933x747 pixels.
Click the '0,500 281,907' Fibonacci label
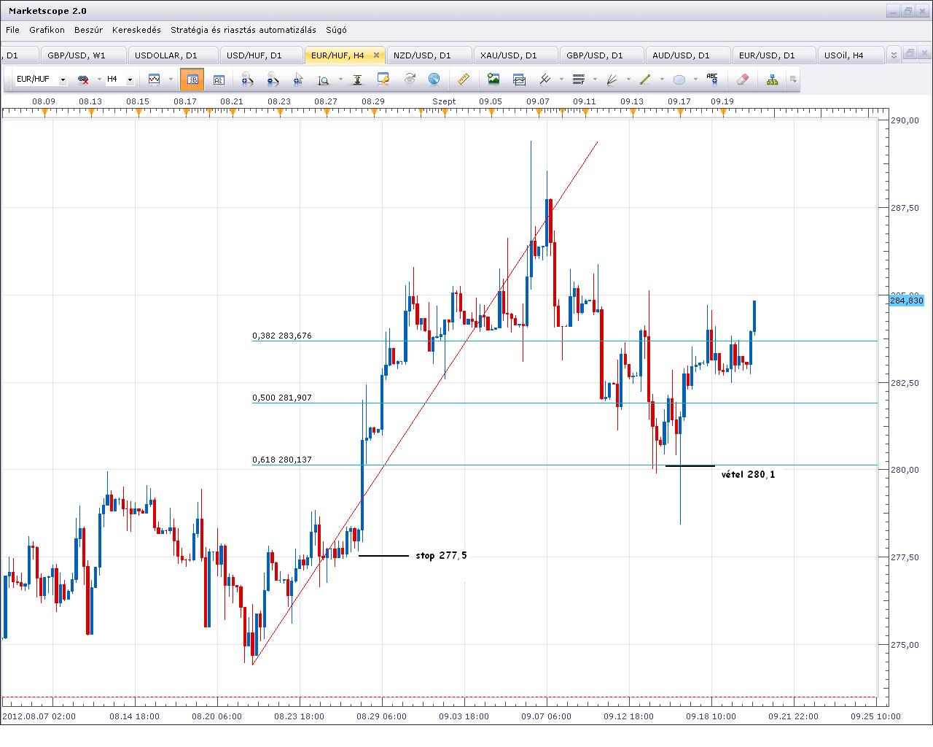[282, 398]
